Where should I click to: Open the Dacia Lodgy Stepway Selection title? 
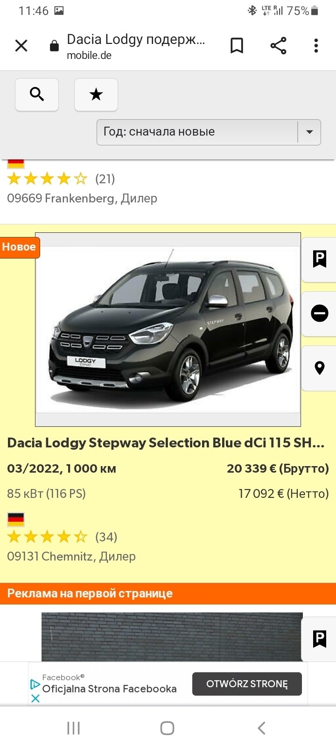166,443
